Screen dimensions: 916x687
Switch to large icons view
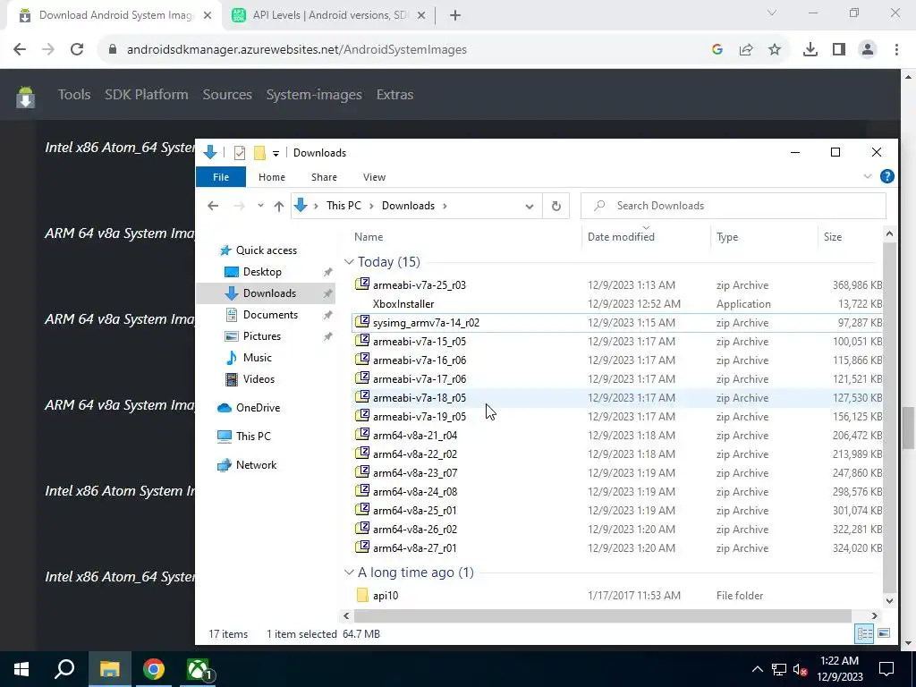884,634
